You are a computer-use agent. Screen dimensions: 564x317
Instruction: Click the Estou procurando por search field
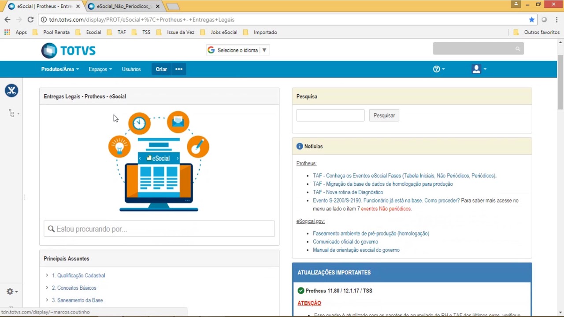pos(159,229)
